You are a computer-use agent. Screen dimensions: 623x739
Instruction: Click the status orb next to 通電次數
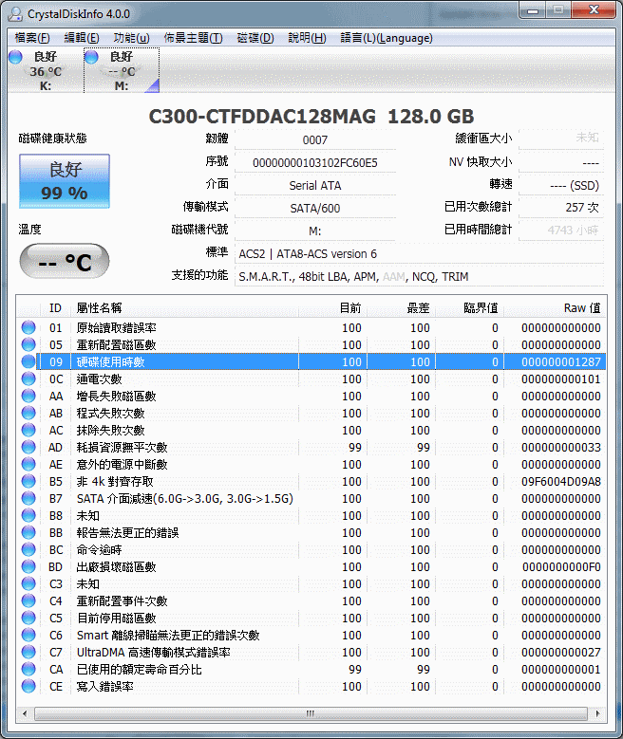point(28,379)
